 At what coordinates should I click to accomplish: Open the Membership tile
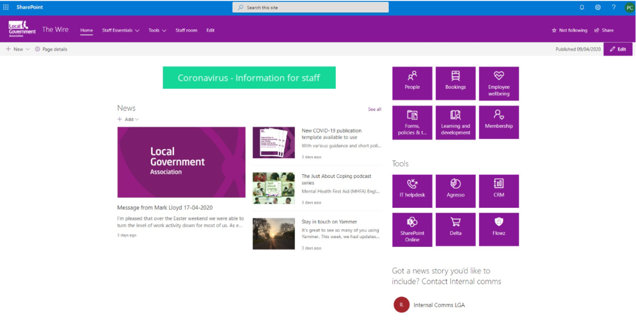pyautogui.click(x=499, y=122)
